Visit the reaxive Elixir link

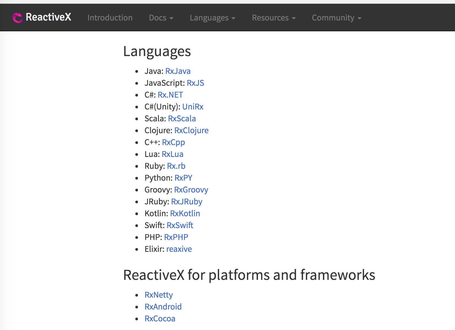pyautogui.click(x=179, y=249)
